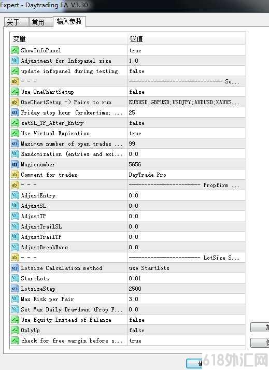Image resolution: width=269 pixels, height=370 pixels.
Task: Edit the StartLots value 0.01
Action: point(186,278)
